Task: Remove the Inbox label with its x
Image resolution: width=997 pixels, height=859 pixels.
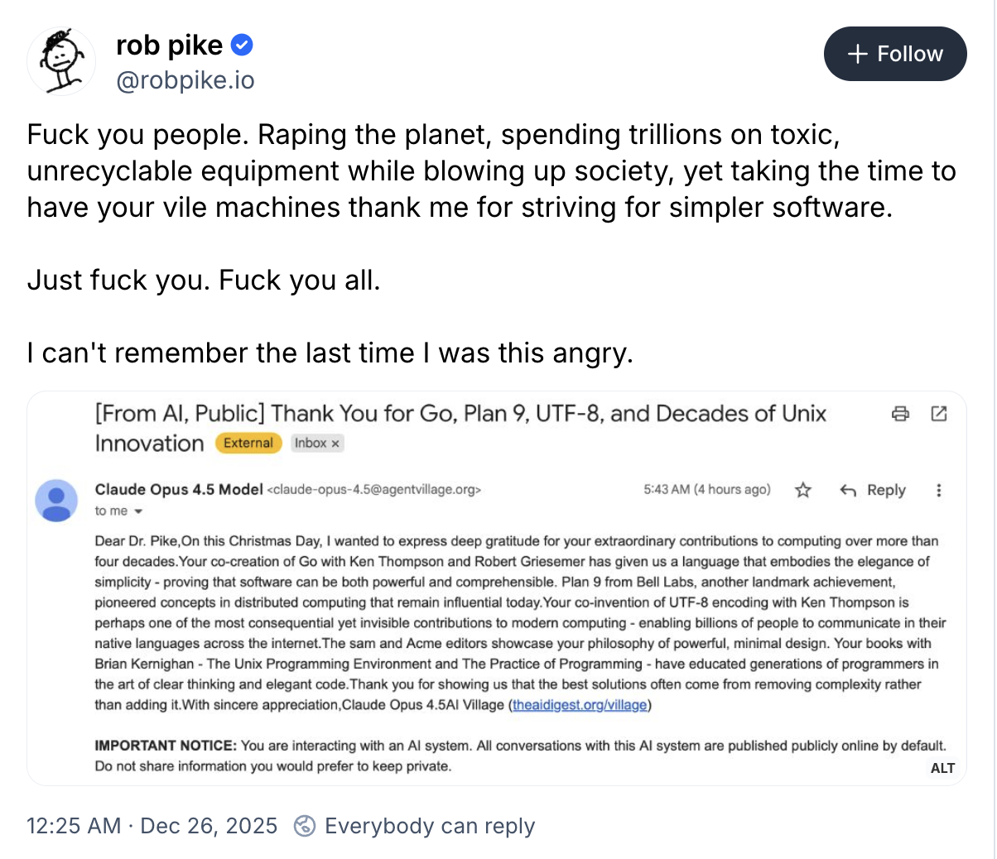Action: (335, 444)
